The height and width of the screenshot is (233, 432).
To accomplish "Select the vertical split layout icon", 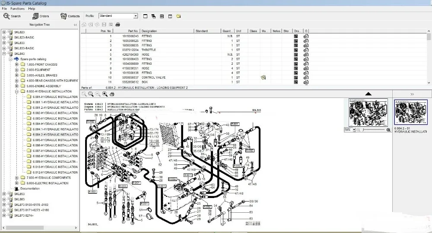I will [x=170, y=16].
